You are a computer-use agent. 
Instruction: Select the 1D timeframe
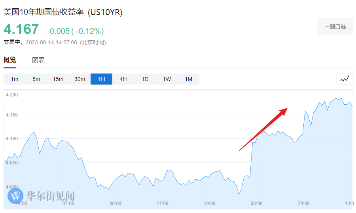145,79
